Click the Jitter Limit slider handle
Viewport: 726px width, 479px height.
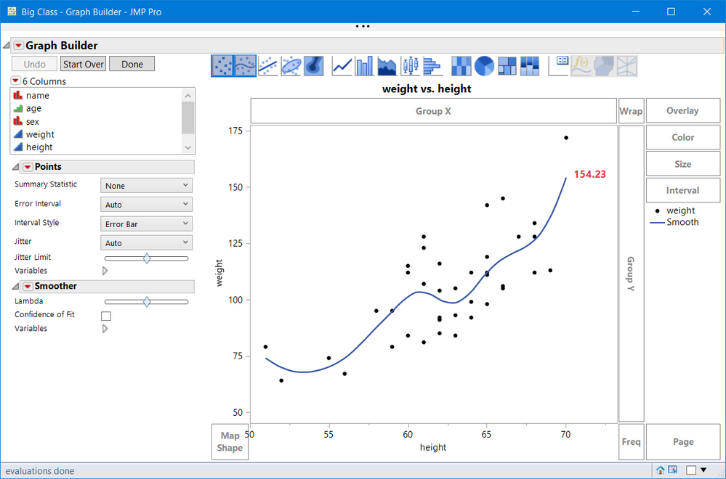[147, 258]
